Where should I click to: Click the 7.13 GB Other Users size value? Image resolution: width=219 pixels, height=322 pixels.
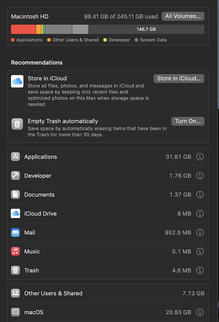[x=193, y=293]
